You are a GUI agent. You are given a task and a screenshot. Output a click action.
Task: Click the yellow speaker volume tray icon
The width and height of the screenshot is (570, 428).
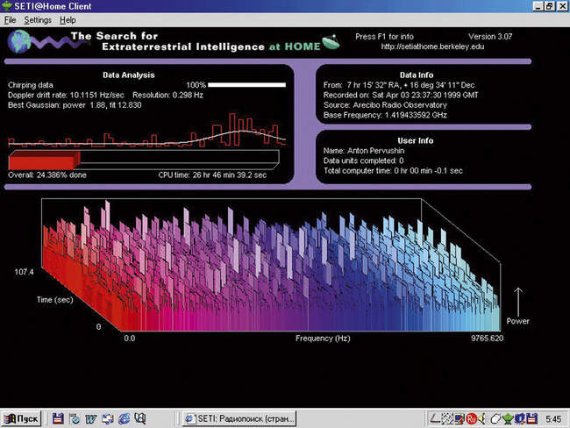[x=482, y=419]
